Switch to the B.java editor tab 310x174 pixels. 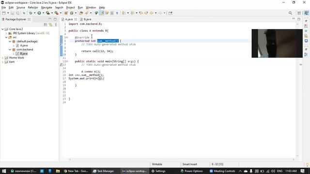point(86,19)
